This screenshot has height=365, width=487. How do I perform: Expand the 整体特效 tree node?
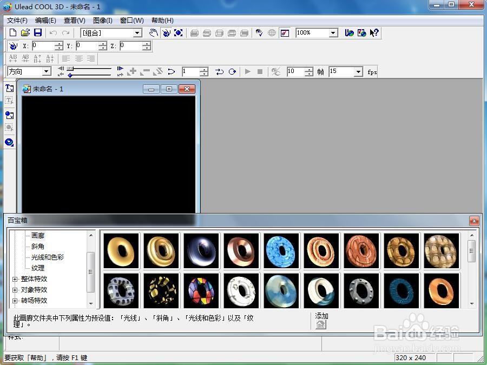click(x=15, y=280)
